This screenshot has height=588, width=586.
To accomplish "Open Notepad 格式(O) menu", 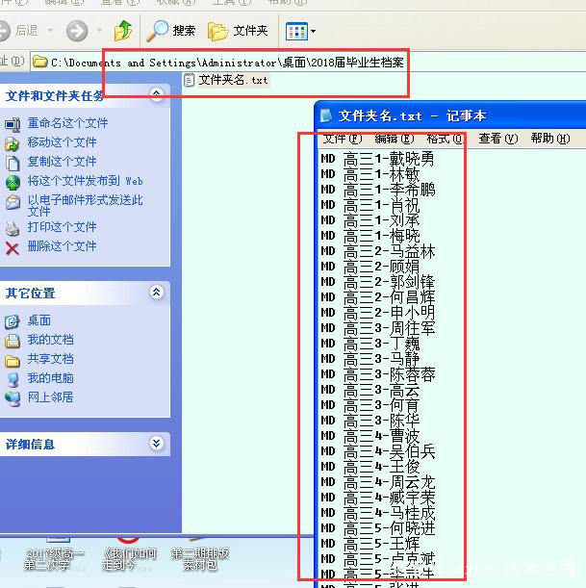I will tap(446, 139).
